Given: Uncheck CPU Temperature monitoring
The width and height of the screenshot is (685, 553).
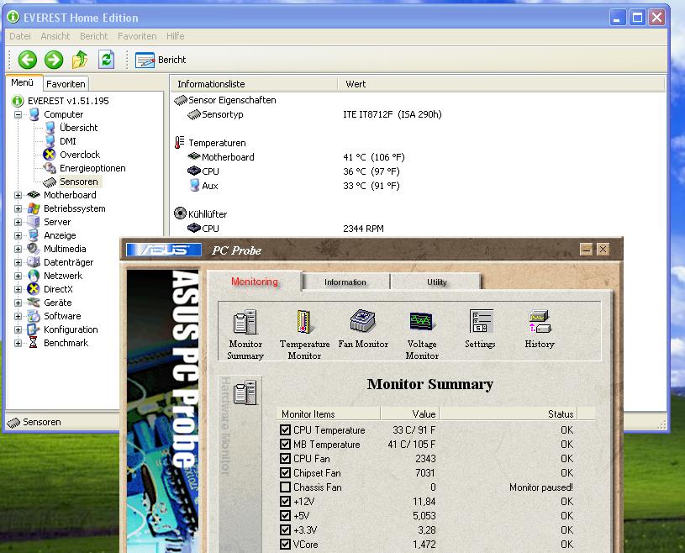Looking at the screenshot, I should 285,429.
